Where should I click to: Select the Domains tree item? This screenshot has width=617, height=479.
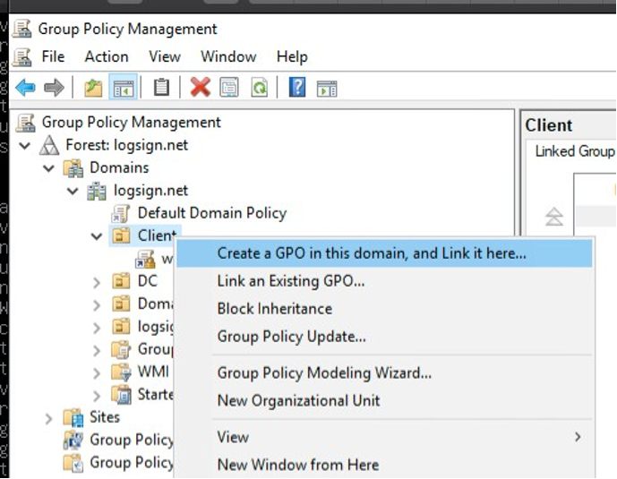[x=119, y=168]
